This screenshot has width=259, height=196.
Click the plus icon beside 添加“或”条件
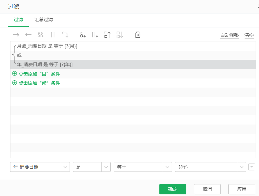(x=14, y=83)
